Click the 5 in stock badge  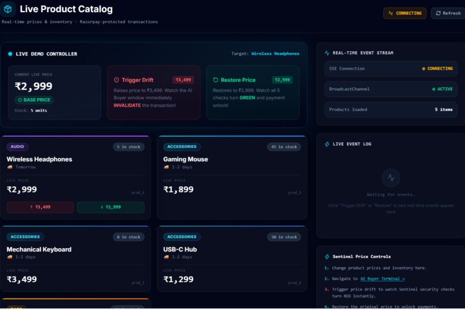click(129, 147)
